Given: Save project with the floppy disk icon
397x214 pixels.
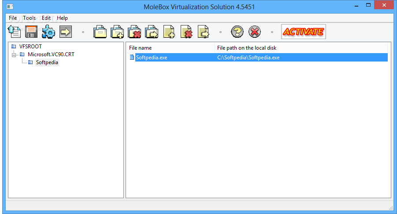Looking at the screenshot, I should 31,32.
